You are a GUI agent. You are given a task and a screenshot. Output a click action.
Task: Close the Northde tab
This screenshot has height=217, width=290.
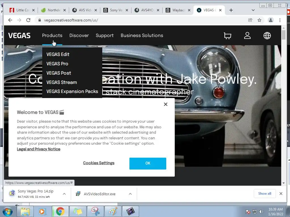[64, 10]
